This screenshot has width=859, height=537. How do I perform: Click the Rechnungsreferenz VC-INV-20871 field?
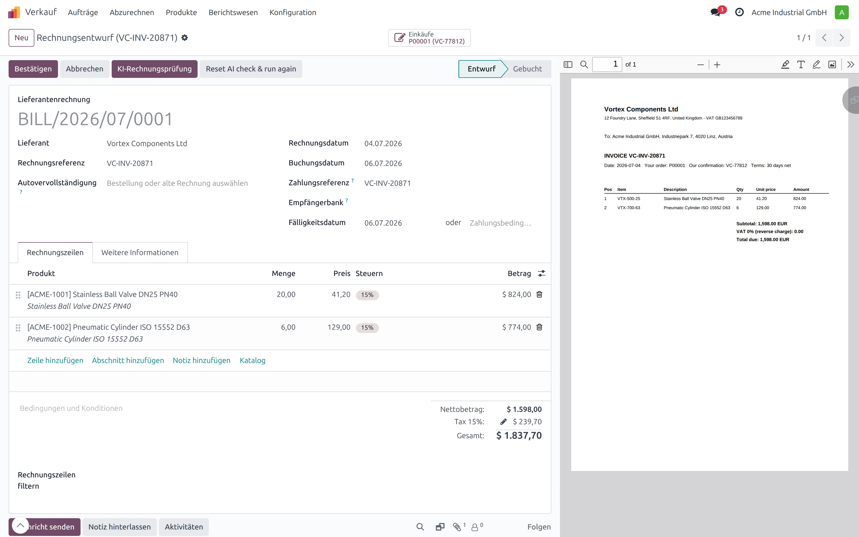(188, 163)
